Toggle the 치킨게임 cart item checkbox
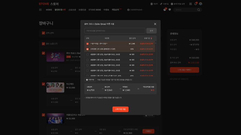Viewport: 241px width, 135px height. [x=43, y=84]
